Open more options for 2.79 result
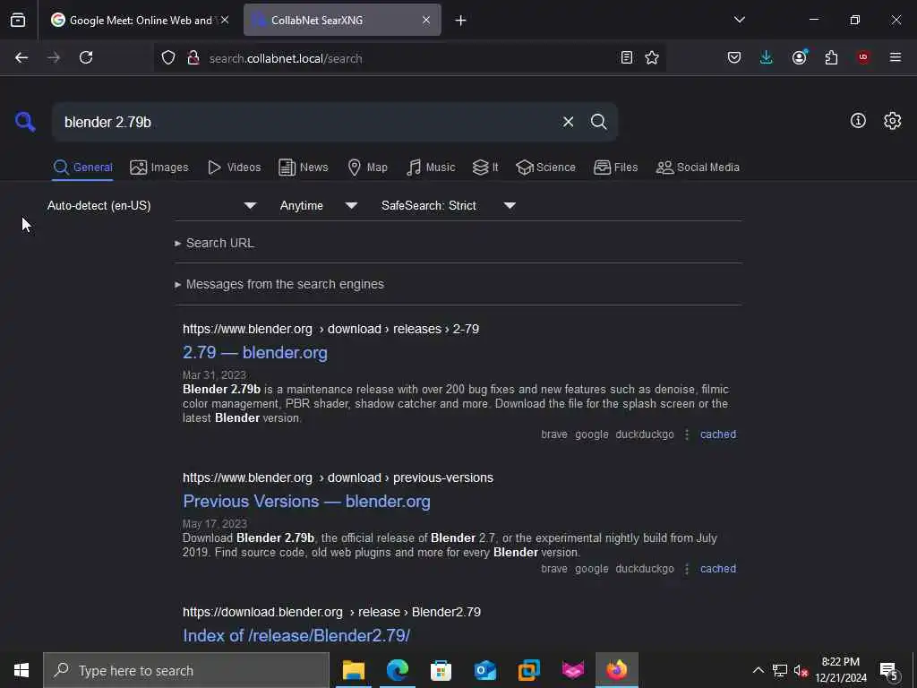Viewport: 917px width, 688px height. 687,434
